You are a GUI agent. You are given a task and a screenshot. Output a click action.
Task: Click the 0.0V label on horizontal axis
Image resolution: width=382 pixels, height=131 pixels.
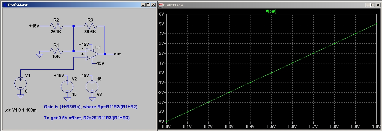click(x=166, y=127)
